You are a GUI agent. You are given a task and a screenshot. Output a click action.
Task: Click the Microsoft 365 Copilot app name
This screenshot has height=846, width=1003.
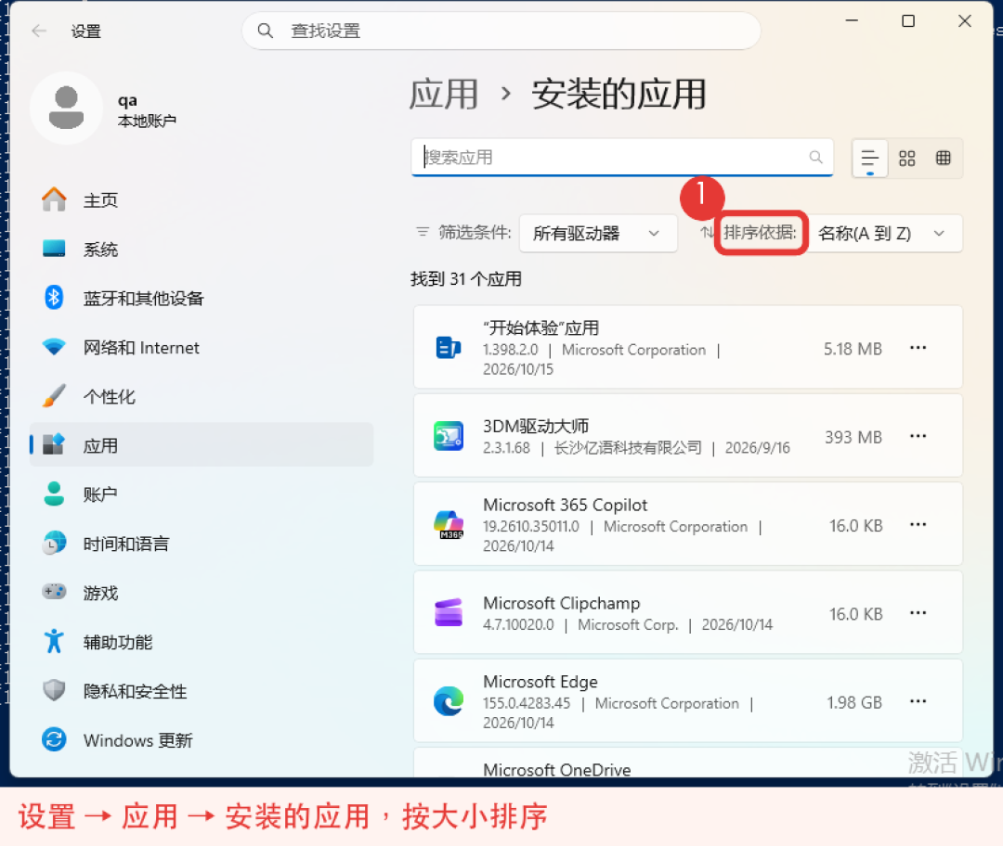pyautogui.click(x=566, y=505)
